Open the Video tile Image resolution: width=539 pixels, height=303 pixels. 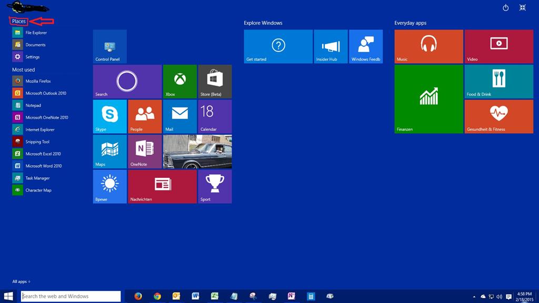pos(499,46)
